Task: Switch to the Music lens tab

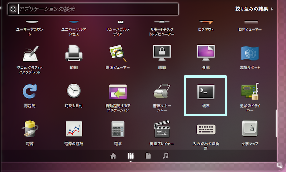Action: (166, 156)
